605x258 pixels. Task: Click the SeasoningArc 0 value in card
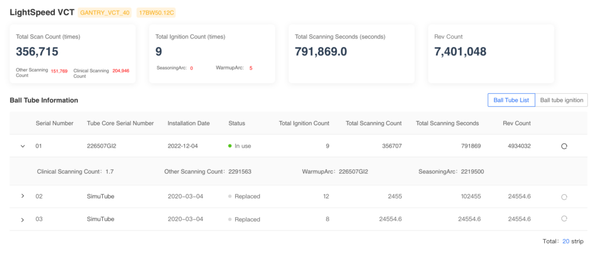pyautogui.click(x=191, y=68)
